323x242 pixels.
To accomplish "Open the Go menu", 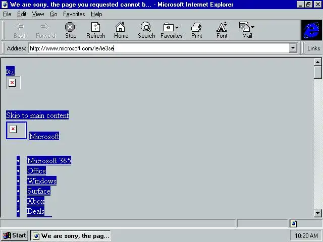I will (53, 14).
